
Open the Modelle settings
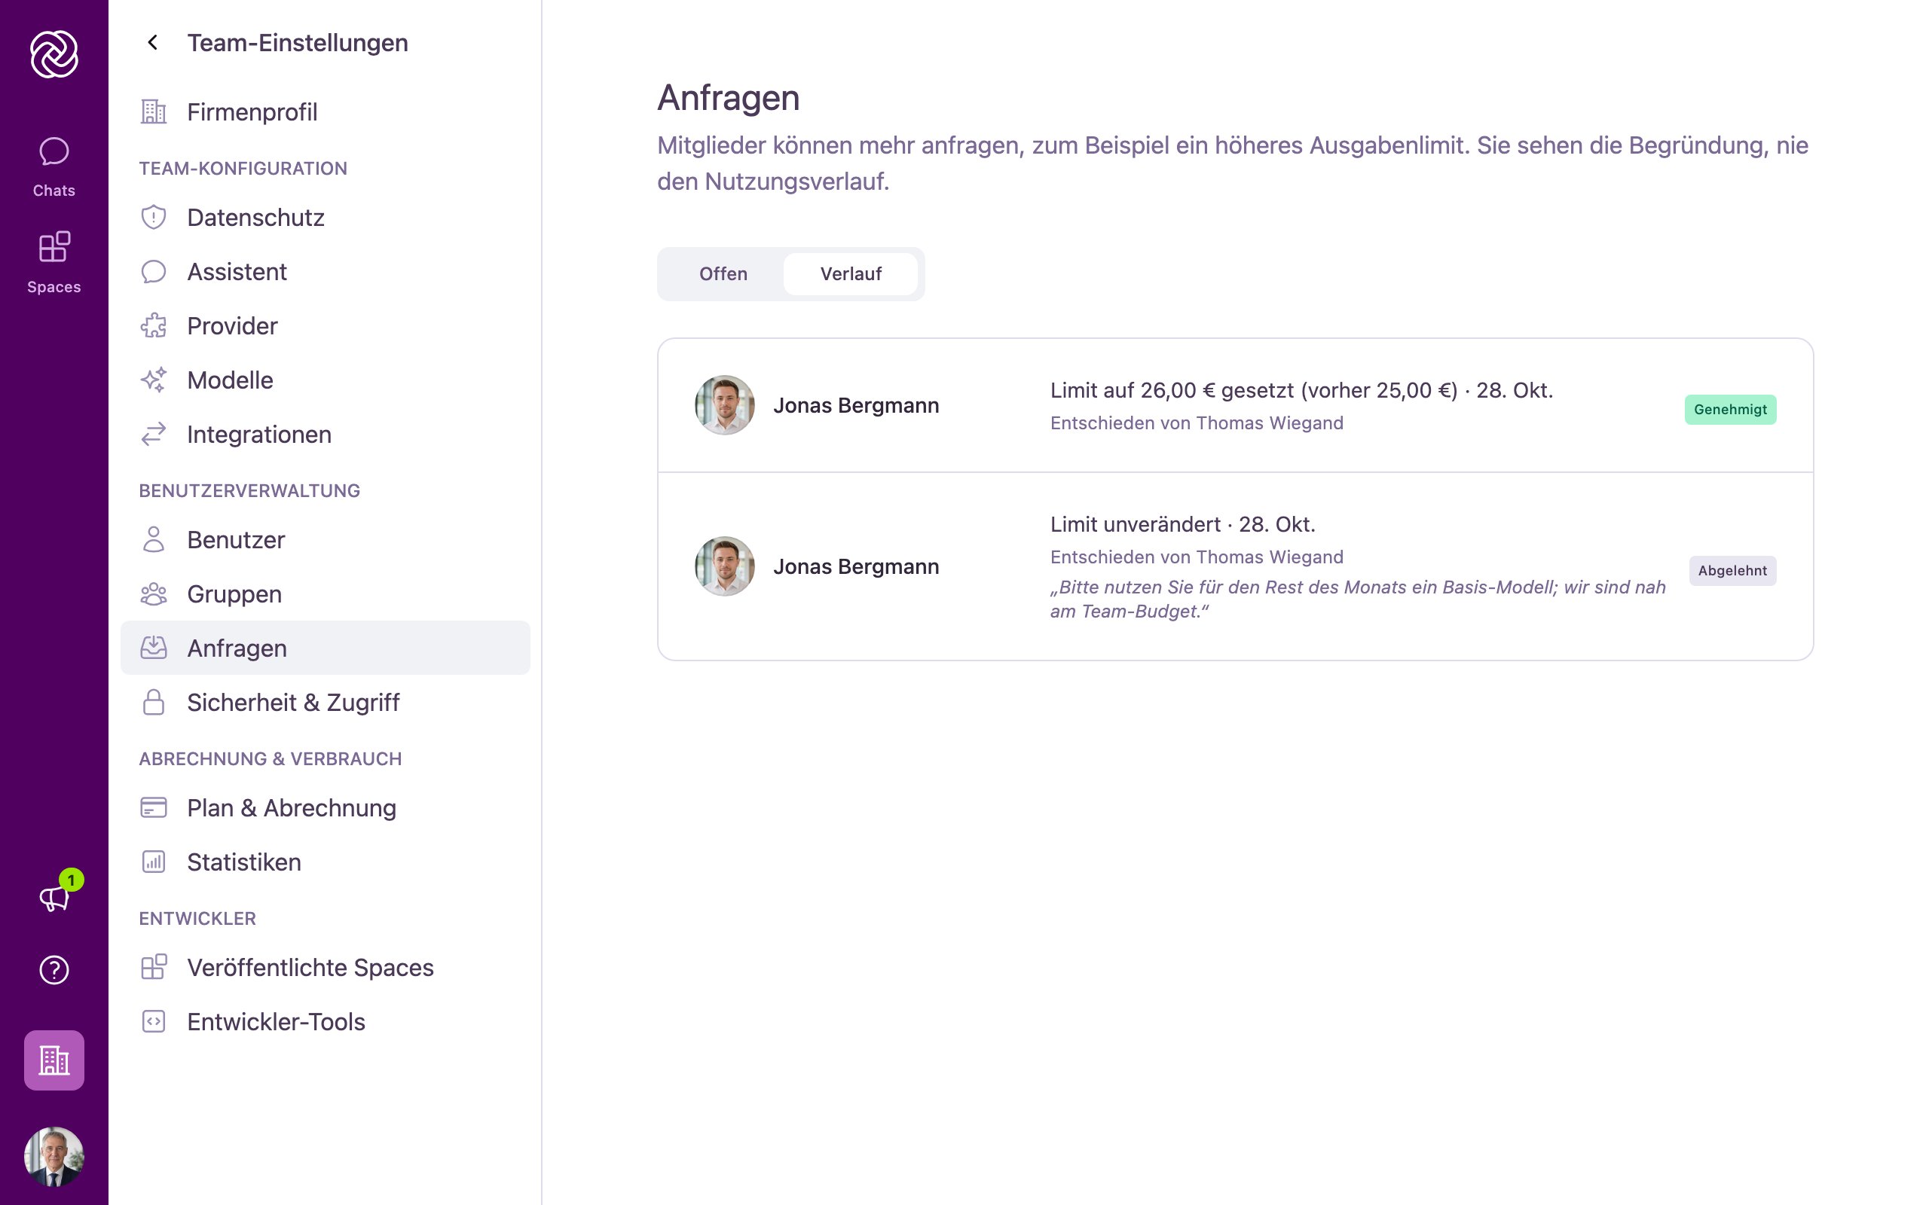(326, 380)
